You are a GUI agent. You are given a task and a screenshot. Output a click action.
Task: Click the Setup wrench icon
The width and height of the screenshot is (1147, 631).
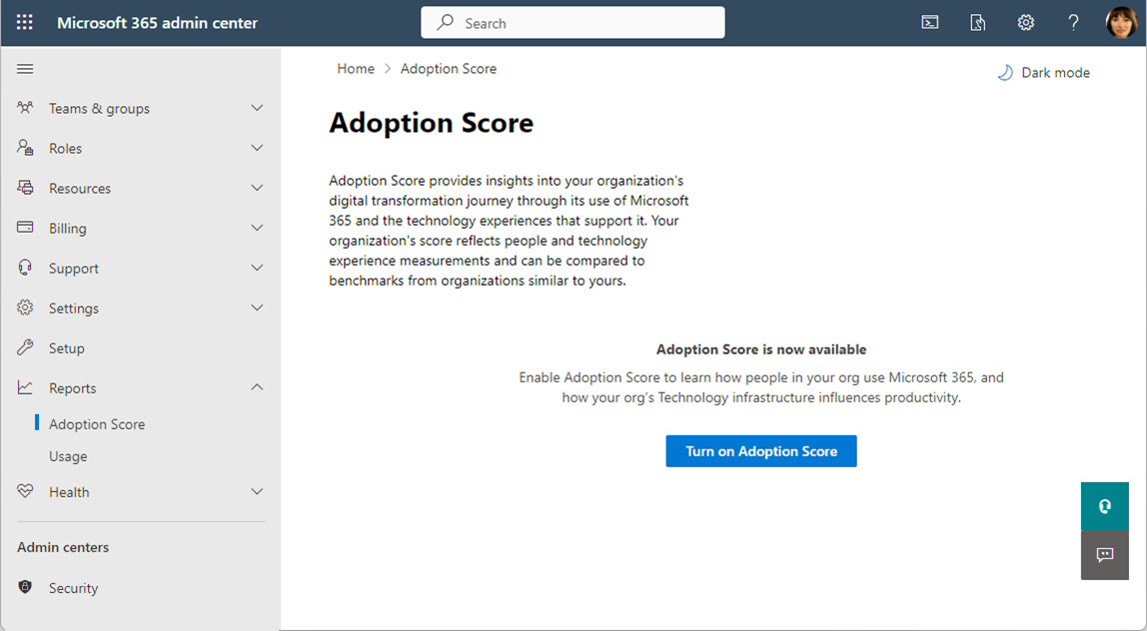[25, 347]
